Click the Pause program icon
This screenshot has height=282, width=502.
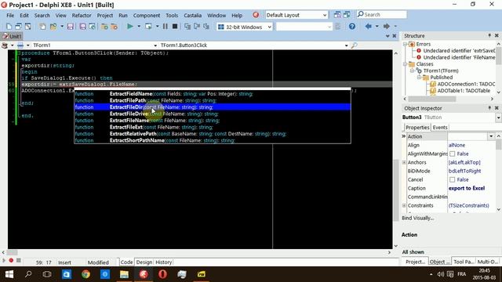click(x=166, y=27)
